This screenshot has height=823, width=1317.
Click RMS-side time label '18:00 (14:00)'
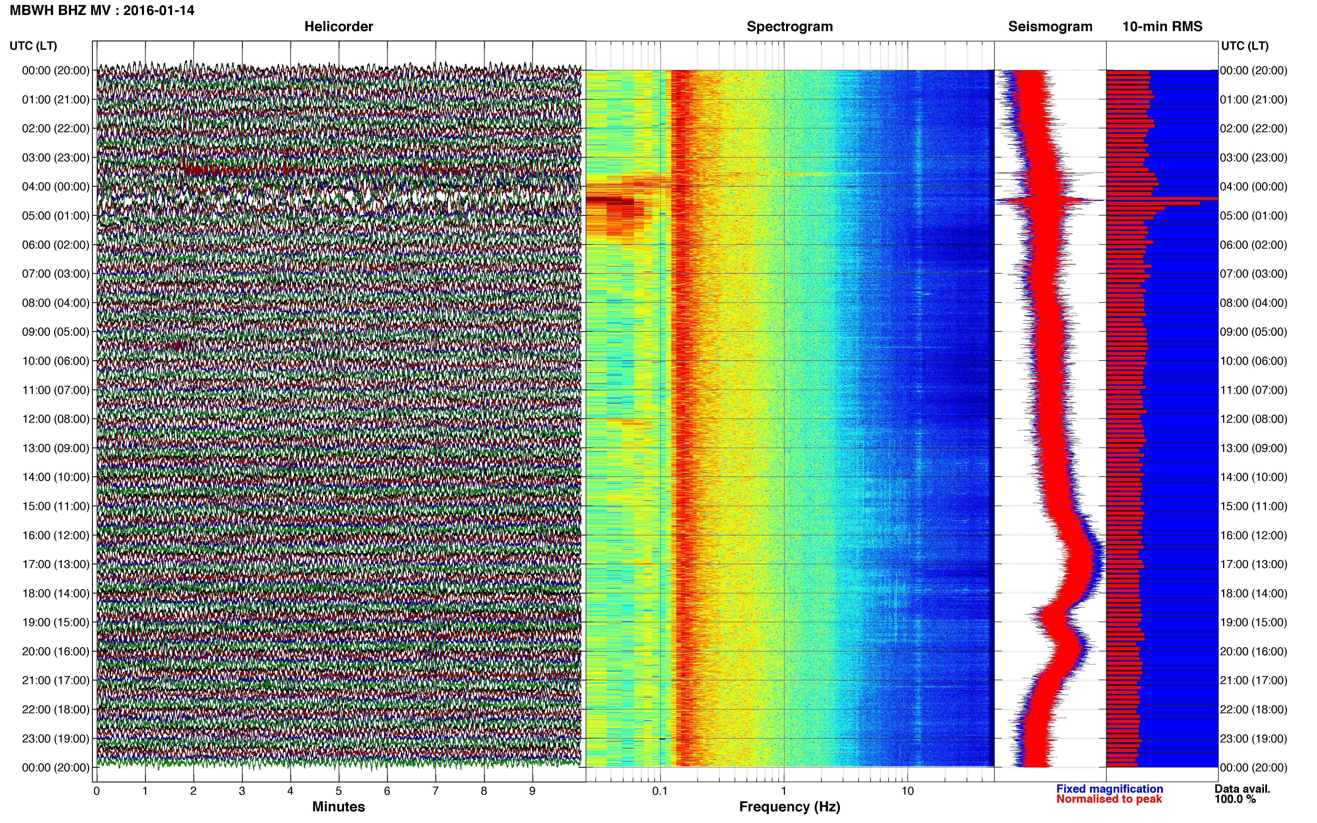[1254, 593]
